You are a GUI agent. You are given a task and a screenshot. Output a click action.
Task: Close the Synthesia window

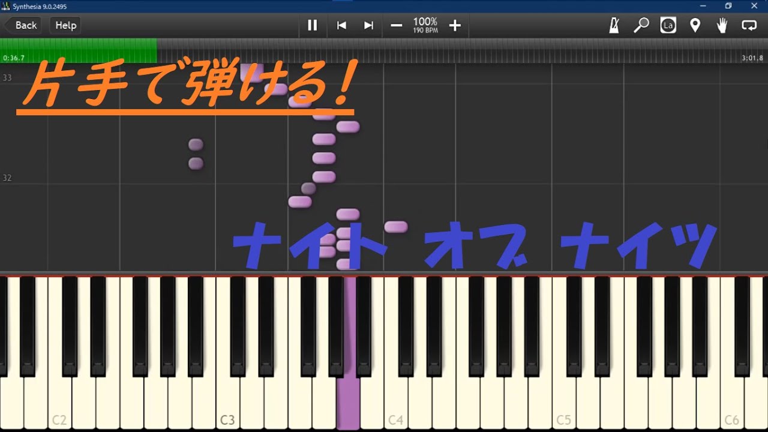pos(755,6)
